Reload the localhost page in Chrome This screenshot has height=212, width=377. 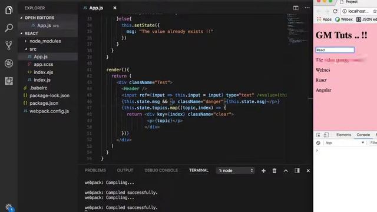[335, 11]
